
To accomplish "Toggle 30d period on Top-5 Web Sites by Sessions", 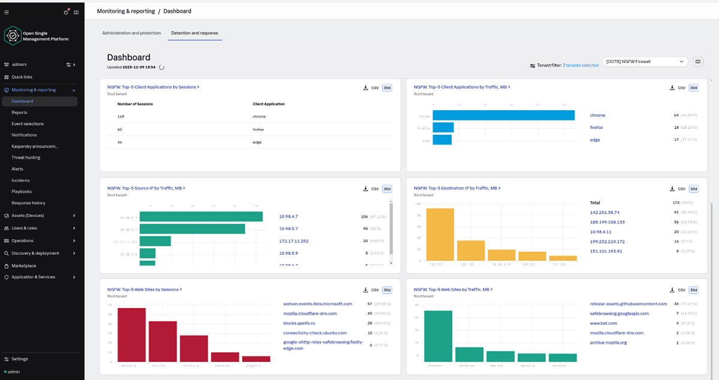I will [x=387, y=289].
